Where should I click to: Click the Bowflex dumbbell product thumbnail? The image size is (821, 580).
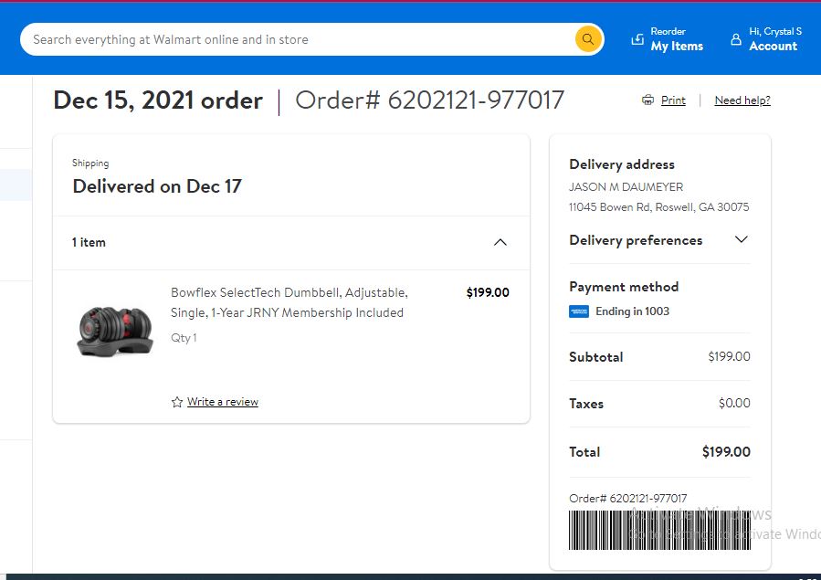(x=115, y=332)
